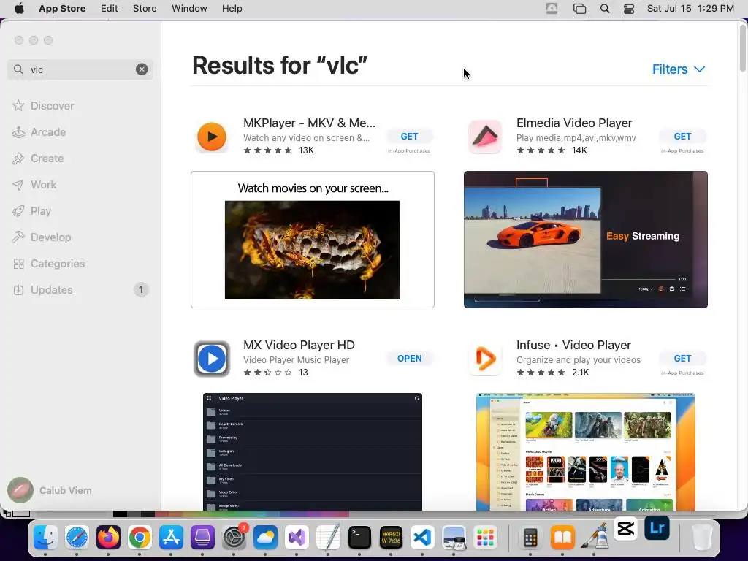Launch Firefox from the Dock

pyautogui.click(x=108, y=538)
